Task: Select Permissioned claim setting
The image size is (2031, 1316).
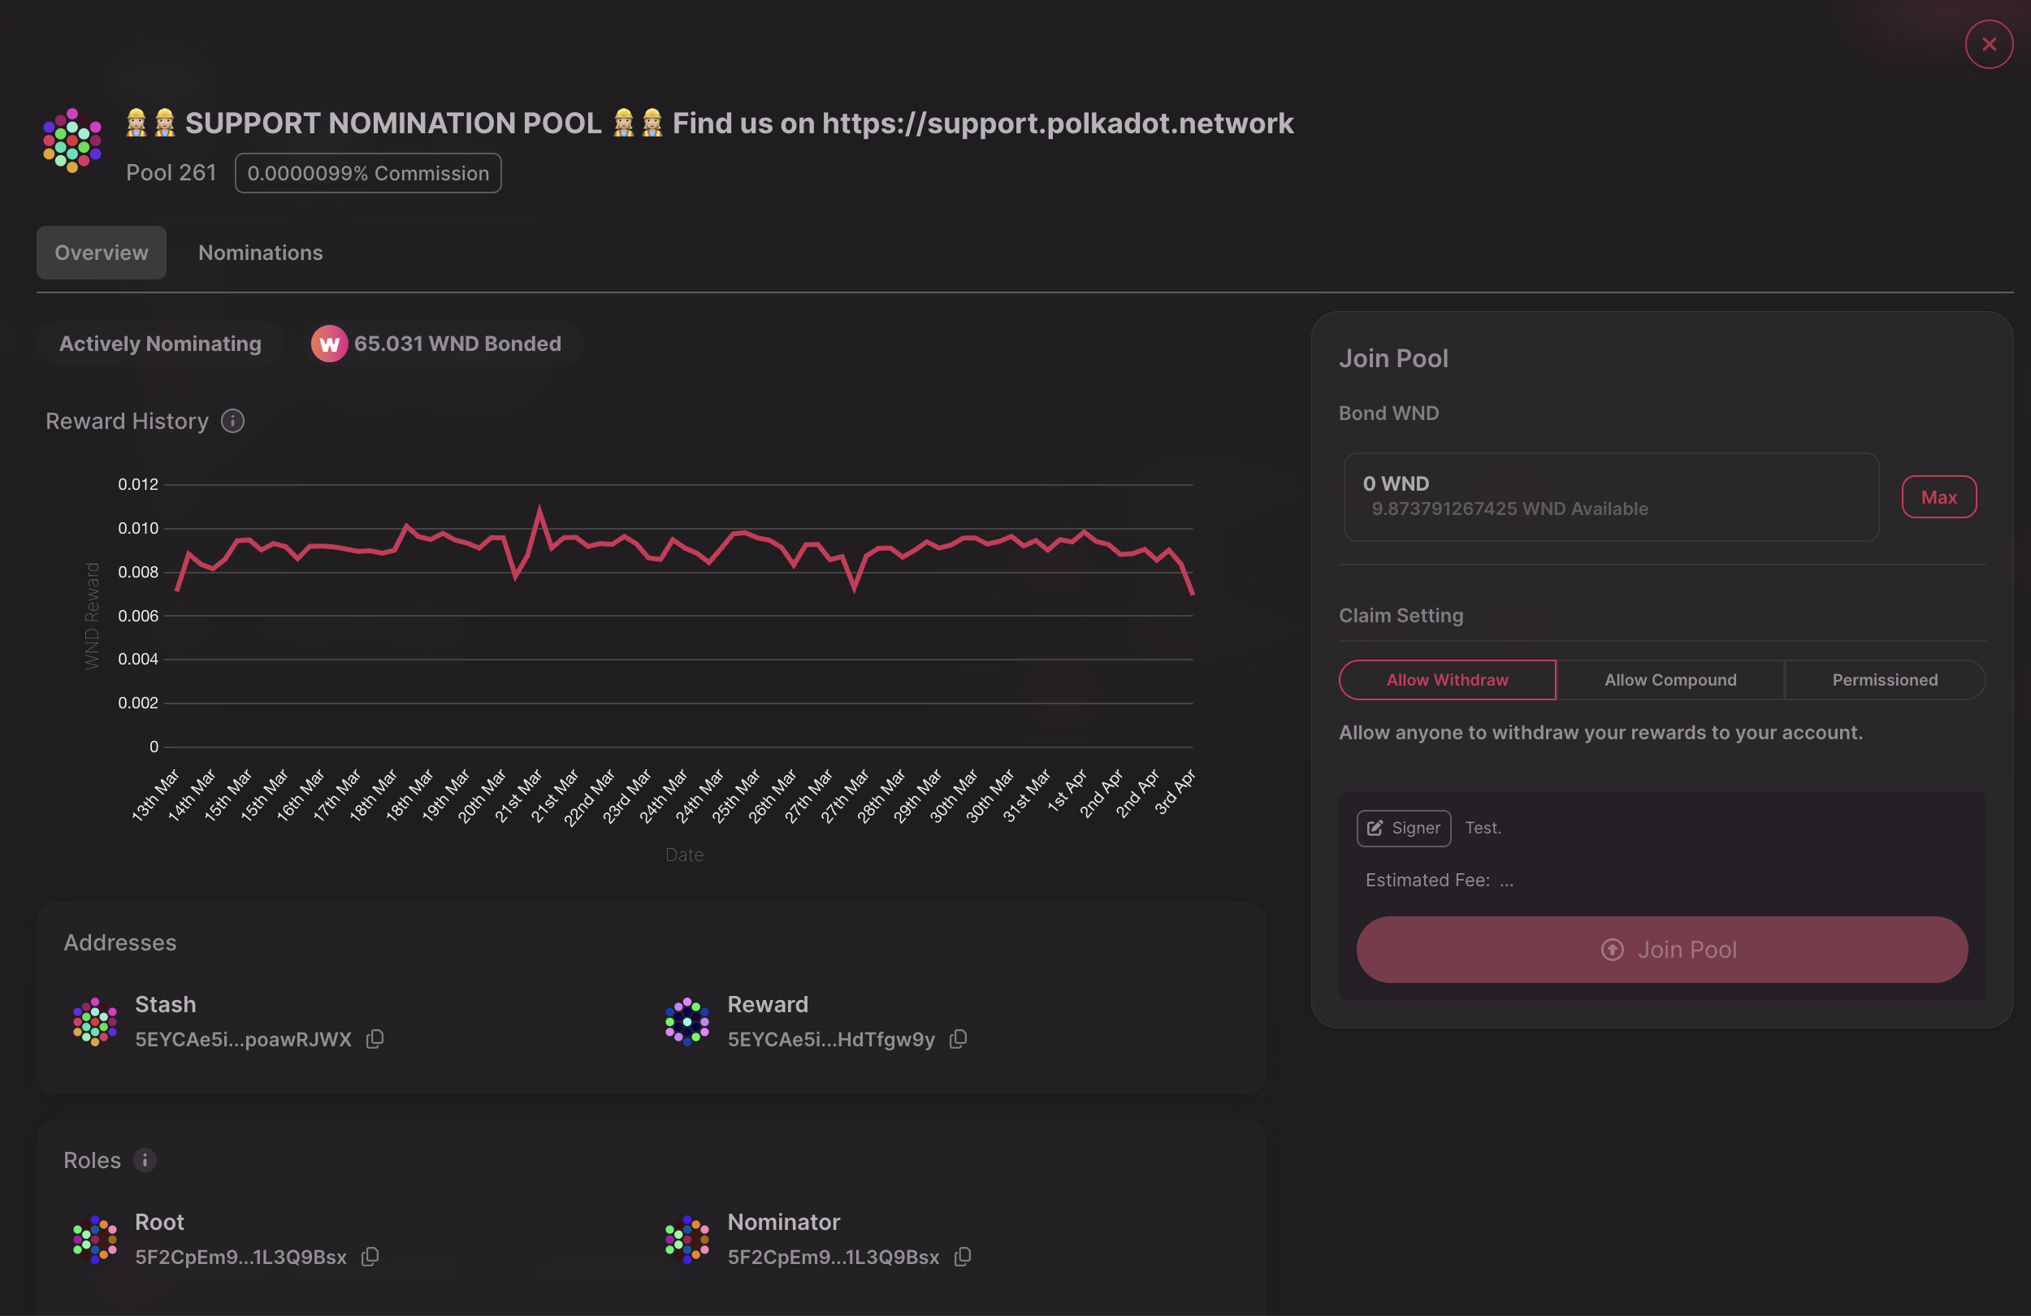Action: coord(1884,679)
